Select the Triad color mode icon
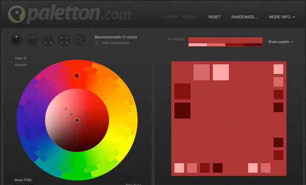This screenshot has height=185, width=306. 48,40
